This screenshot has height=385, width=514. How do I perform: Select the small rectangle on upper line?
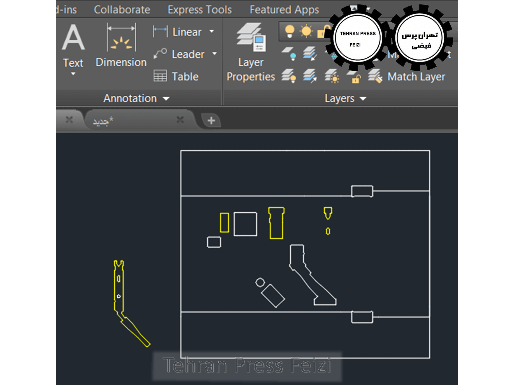[362, 191]
